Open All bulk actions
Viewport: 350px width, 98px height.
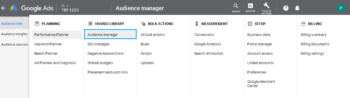[153, 35]
